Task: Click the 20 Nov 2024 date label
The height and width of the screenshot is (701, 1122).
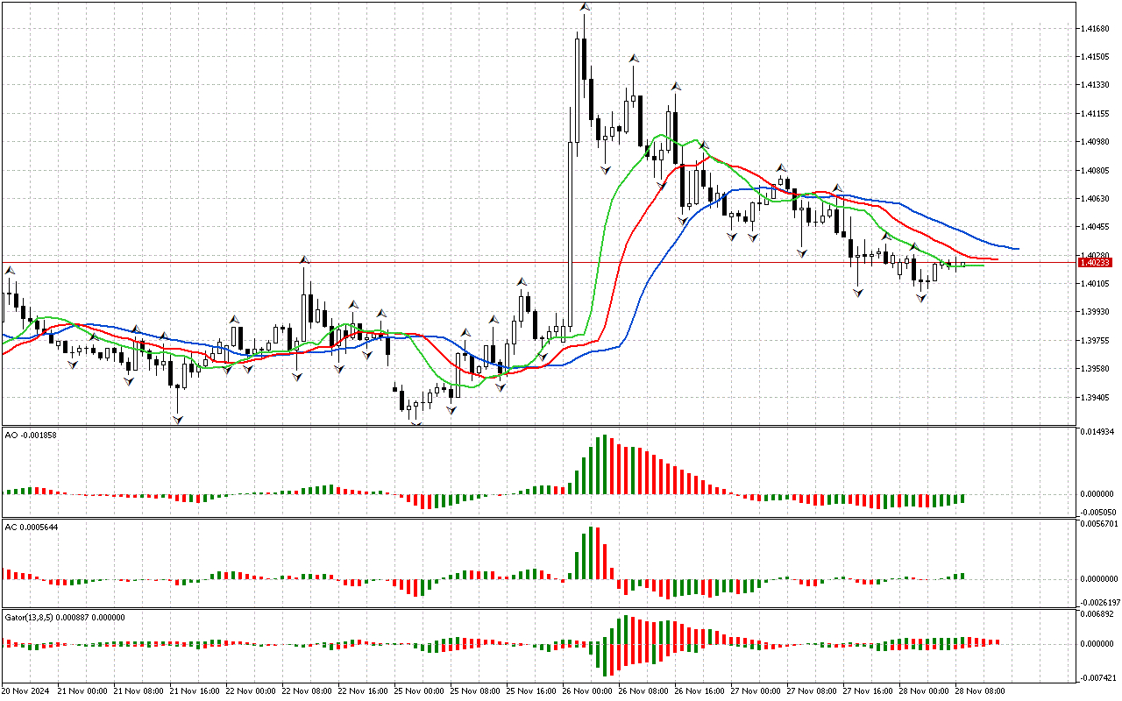Action: coord(25,691)
